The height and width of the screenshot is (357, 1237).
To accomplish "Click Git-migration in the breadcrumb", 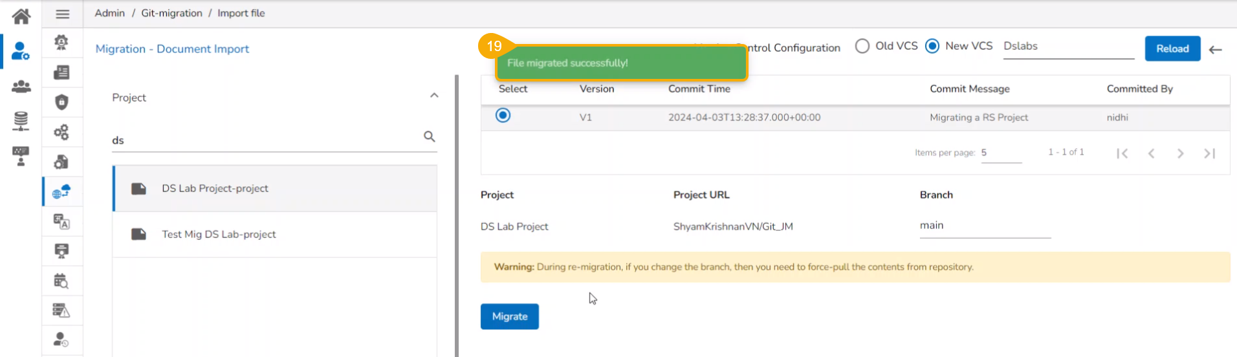I will [171, 13].
